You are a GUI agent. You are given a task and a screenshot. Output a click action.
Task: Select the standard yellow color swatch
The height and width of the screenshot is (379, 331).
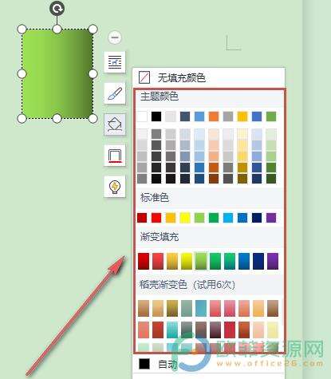[185, 218]
